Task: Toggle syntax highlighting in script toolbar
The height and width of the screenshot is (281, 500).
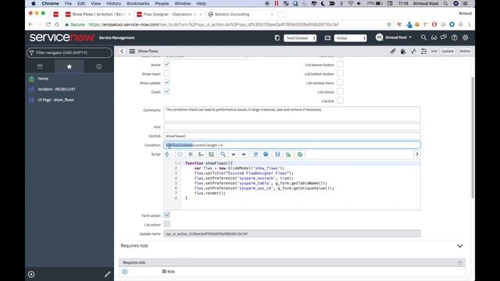Action: (167, 155)
